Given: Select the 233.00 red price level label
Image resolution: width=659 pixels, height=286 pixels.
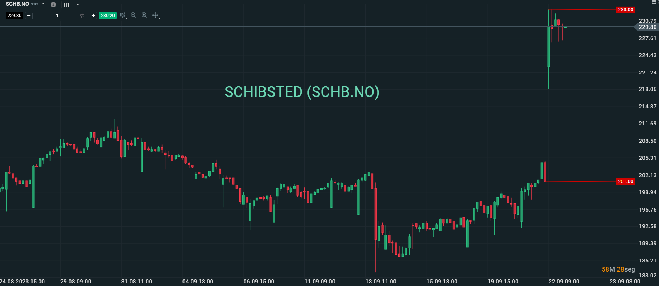Looking at the screenshot, I should pyautogui.click(x=625, y=10).
